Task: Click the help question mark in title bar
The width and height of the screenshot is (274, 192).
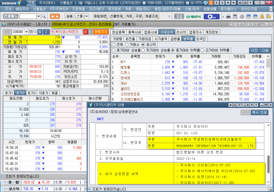Action: coord(250,3)
